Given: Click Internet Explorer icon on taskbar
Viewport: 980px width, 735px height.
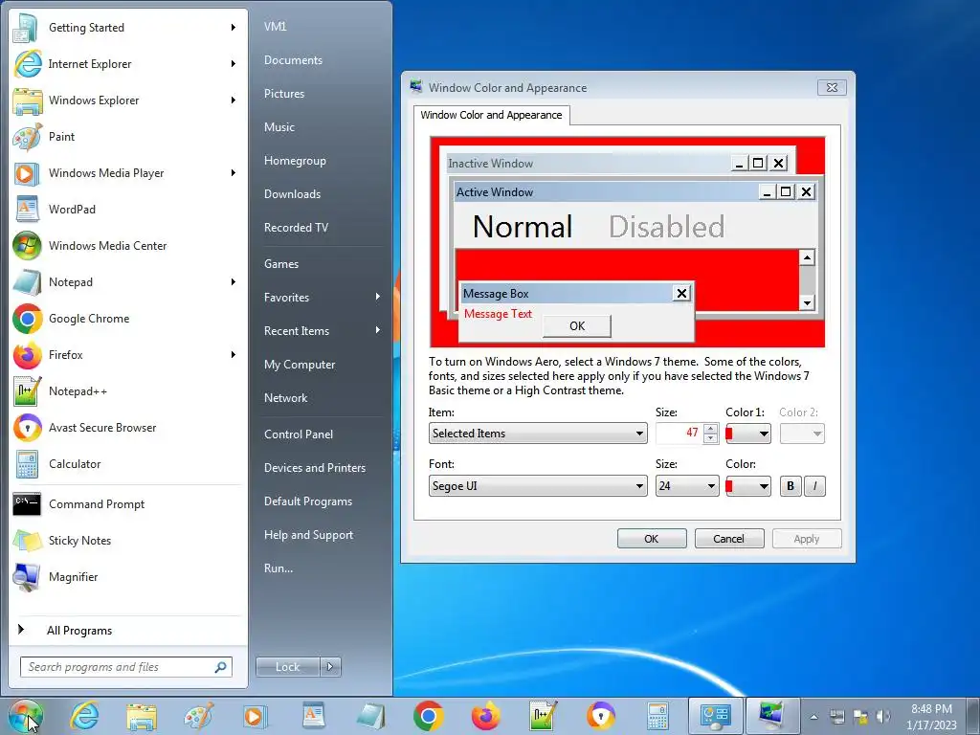Looking at the screenshot, I should [84, 716].
